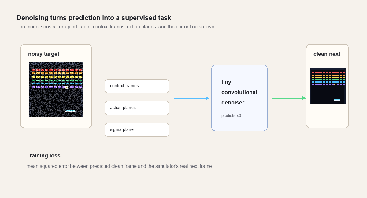Click the blue brick row in clean frame
The width and height of the screenshot is (367, 198).
point(328,82)
